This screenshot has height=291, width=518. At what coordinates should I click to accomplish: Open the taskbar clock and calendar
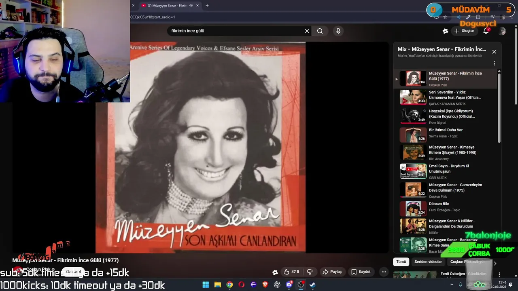[x=499, y=285]
